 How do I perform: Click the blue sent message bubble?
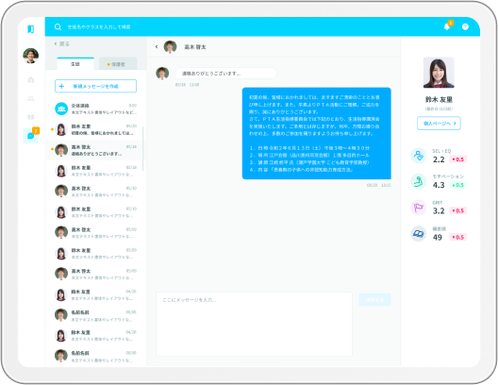point(317,133)
